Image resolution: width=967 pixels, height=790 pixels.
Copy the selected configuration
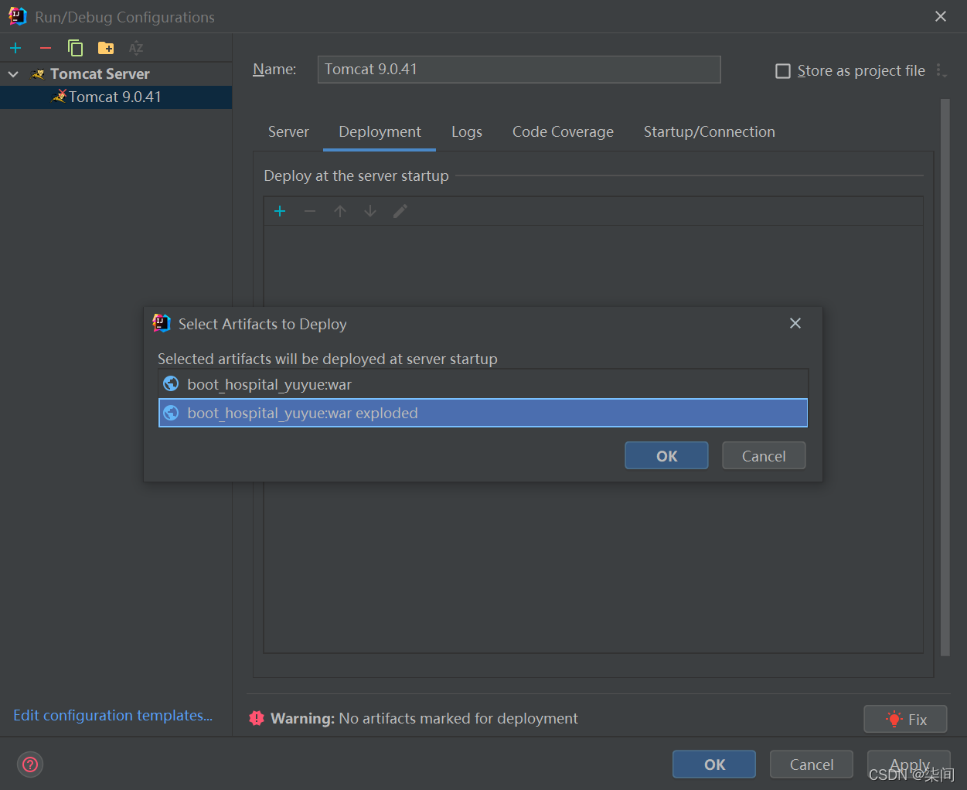click(x=75, y=48)
